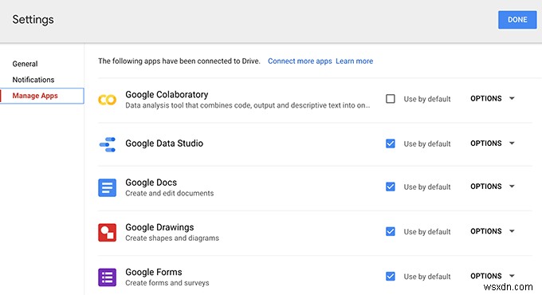This screenshot has height=295, width=542.
Task: Click the Google Colaboratory app icon
Action: click(x=107, y=100)
